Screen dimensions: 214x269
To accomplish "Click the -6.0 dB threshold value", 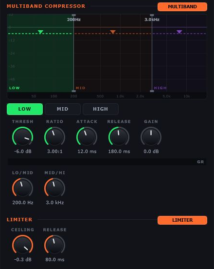I will pos(23,152).
